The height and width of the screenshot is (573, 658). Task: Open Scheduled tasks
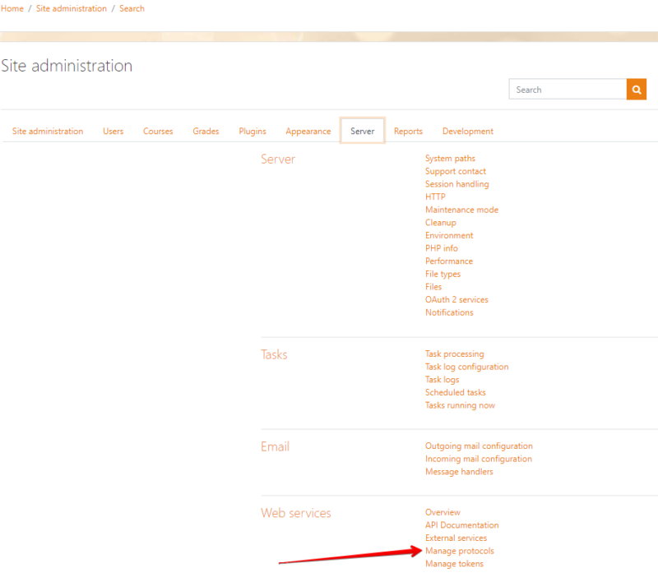[456, 393]
